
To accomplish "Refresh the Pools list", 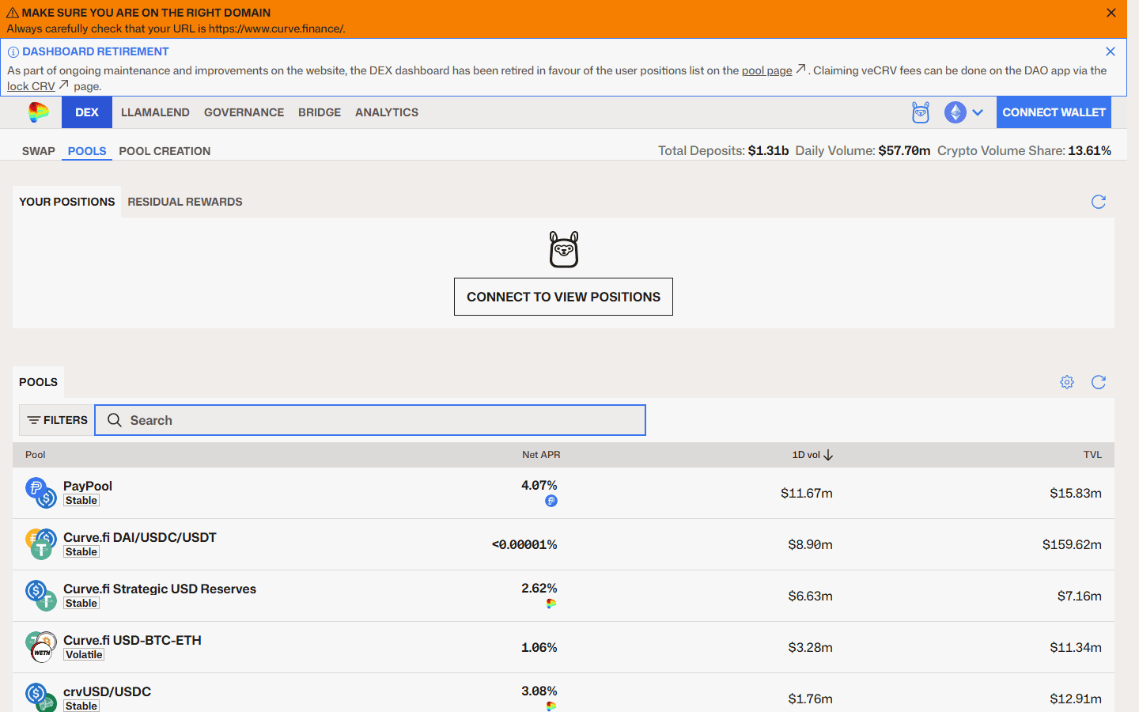I will tap(1099, 382).
